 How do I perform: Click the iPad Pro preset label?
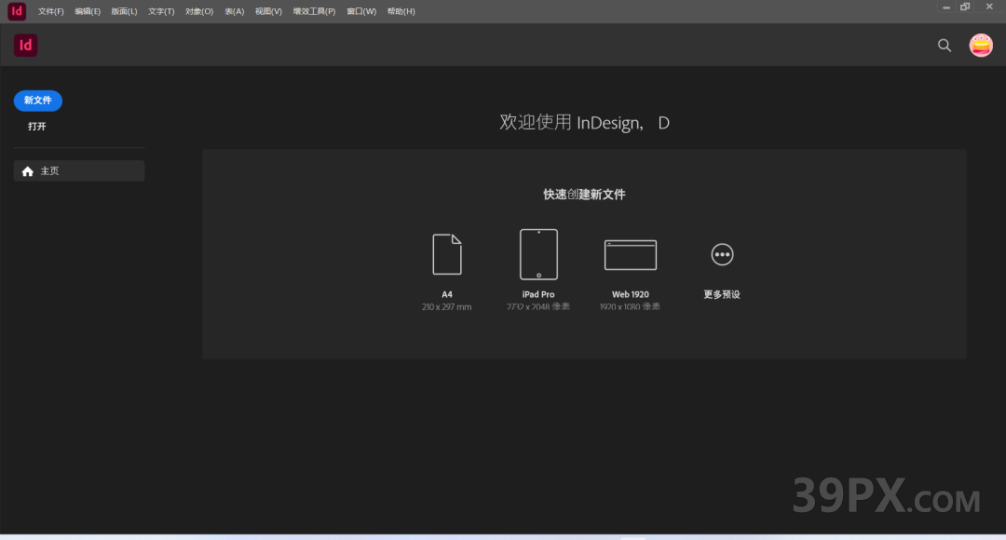coord(538,294)
